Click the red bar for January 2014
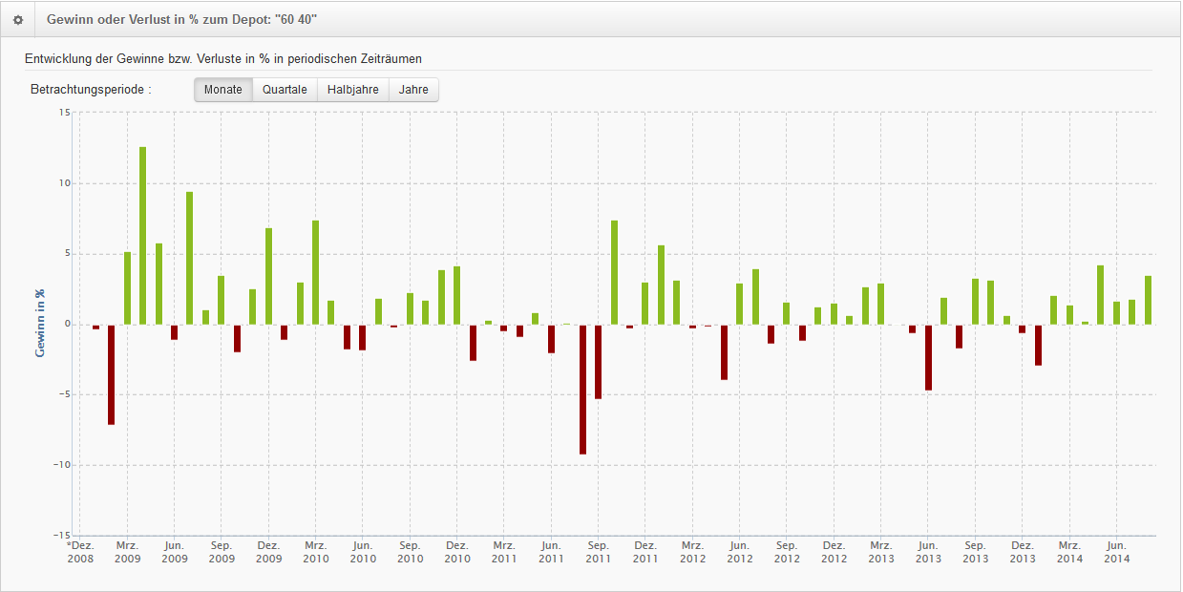This screenshot has height=592, width=1183. click(x=1038, y=345)
